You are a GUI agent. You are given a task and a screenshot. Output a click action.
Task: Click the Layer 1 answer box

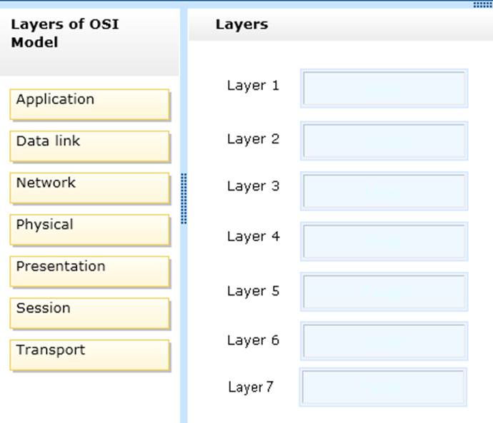pos(384,88)
